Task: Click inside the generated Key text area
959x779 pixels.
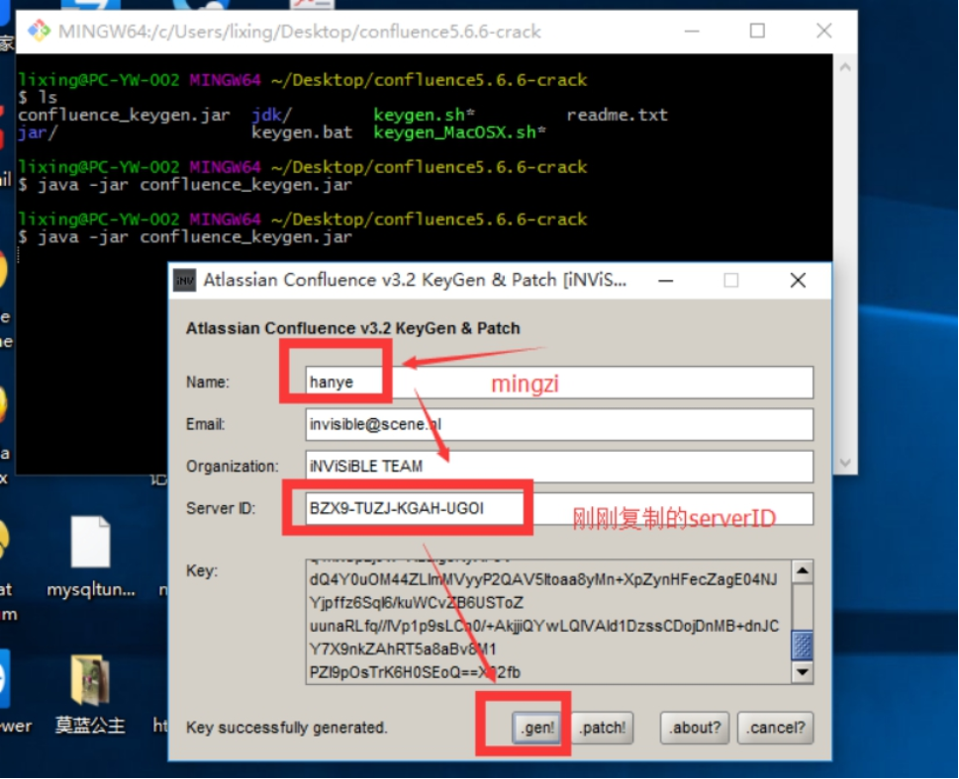Action: pyautogui.click(x=548, y=622)
